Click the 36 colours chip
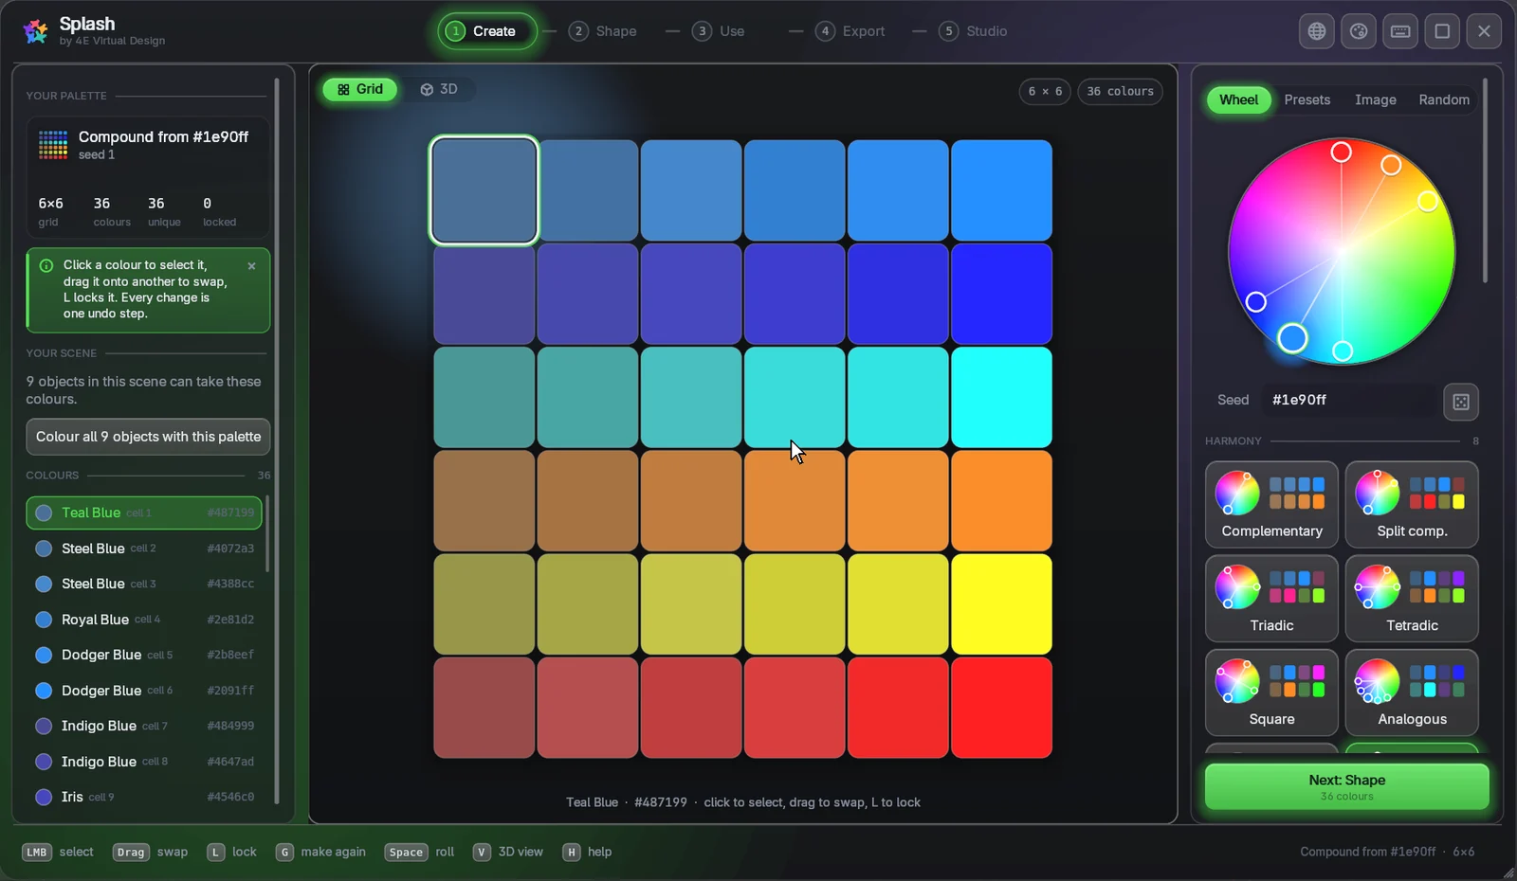 [x=1120, y=92]
